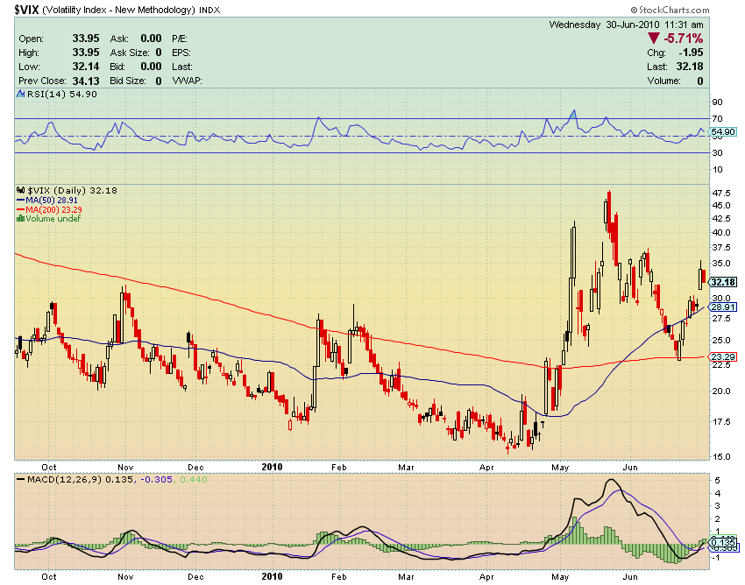Click the Ask Size label

coord(130,53)
